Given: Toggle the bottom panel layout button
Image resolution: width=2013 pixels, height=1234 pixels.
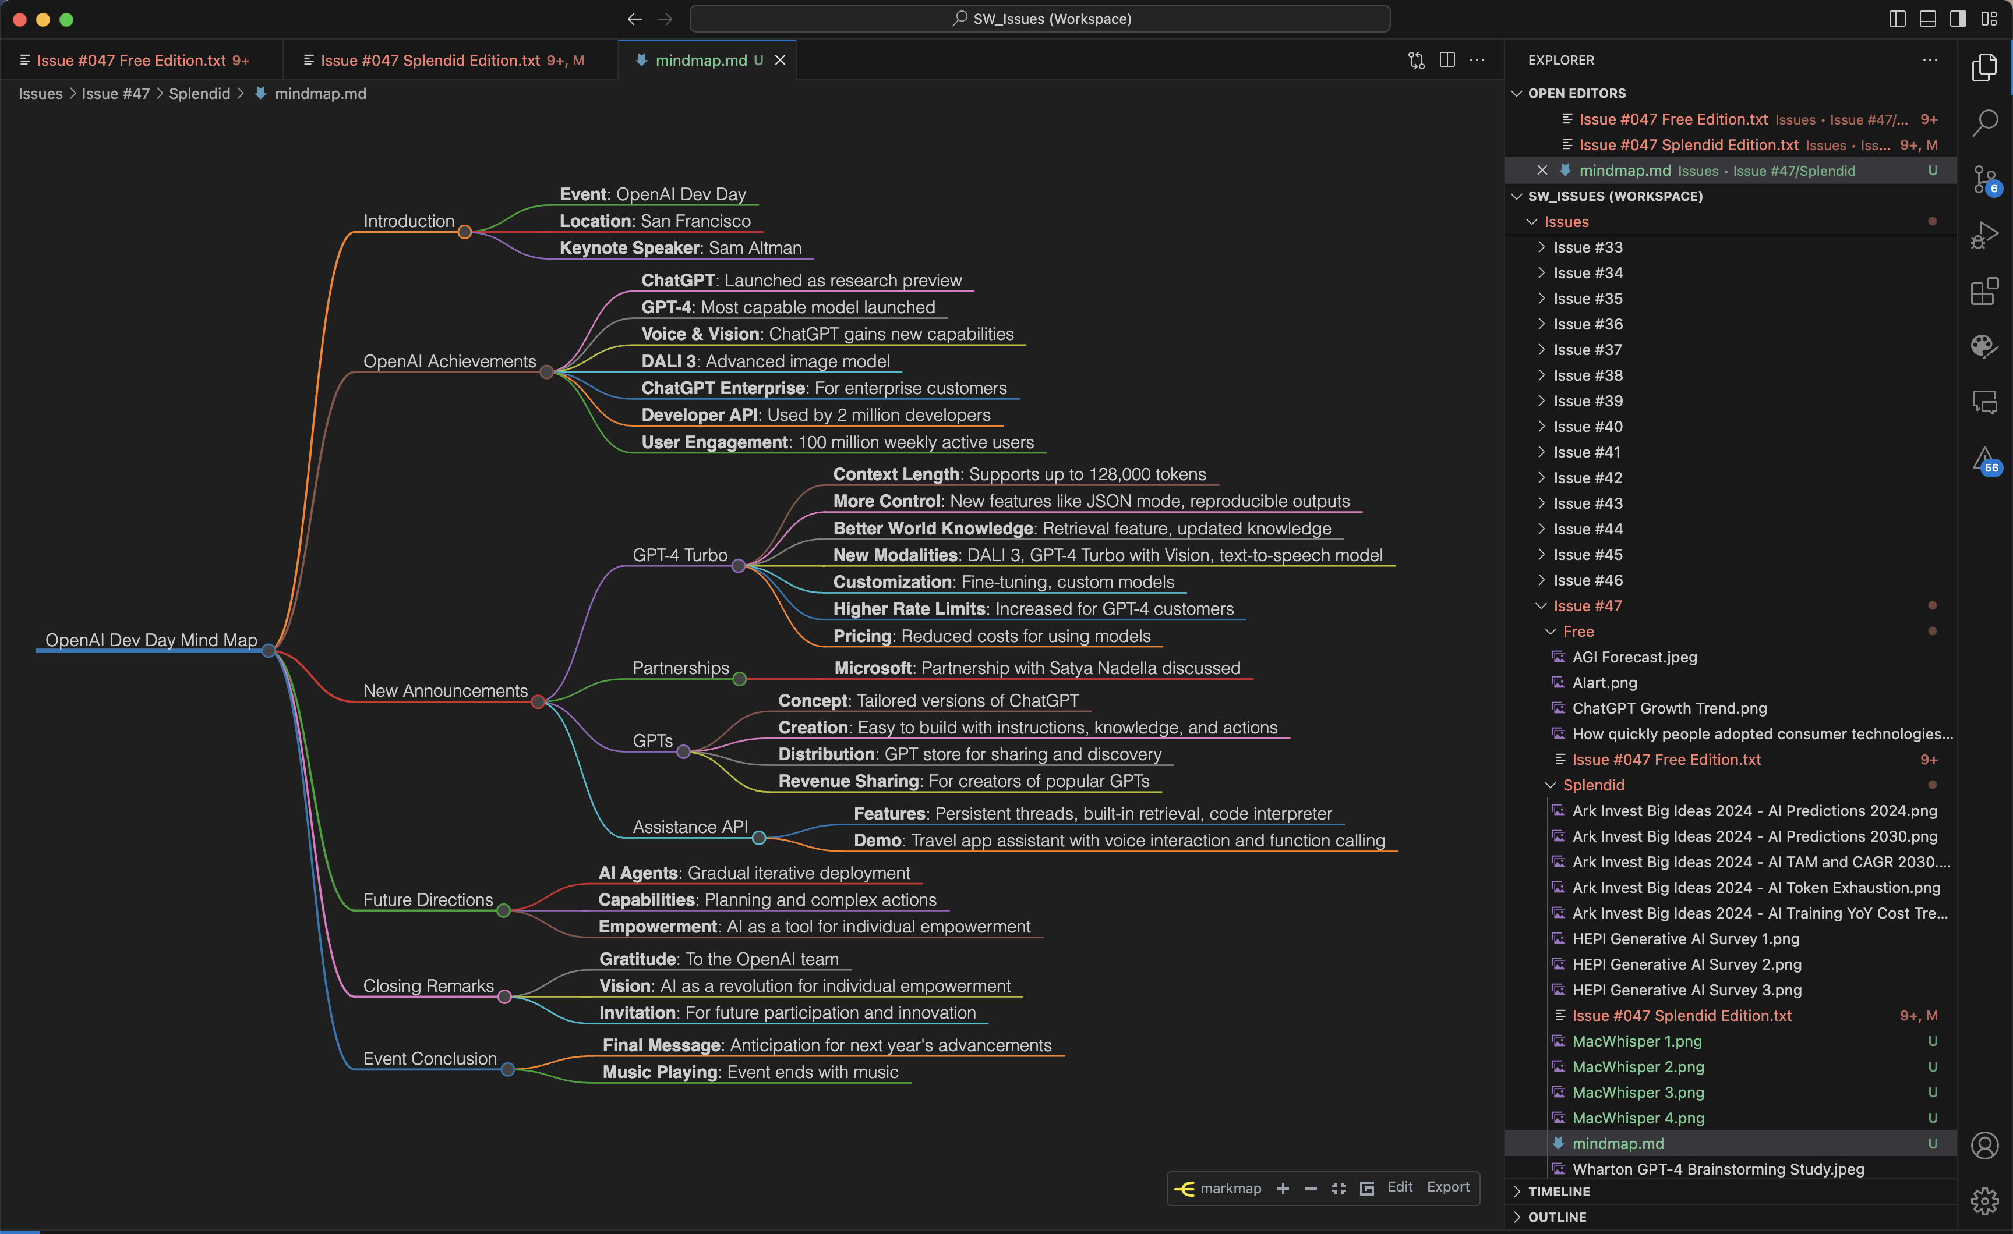Looking at the screenshot, I should [1927, 19].
